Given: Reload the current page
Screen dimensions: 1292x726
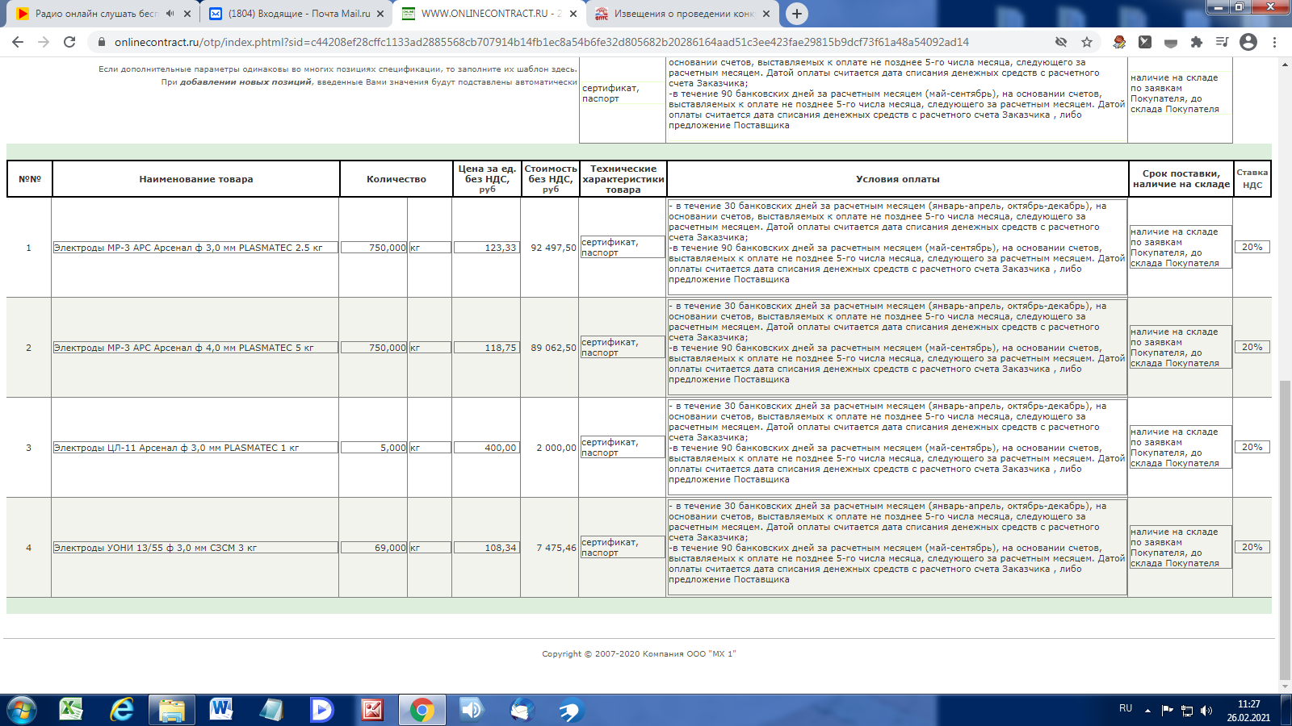Looking at the screenshot, I should 69,42.
